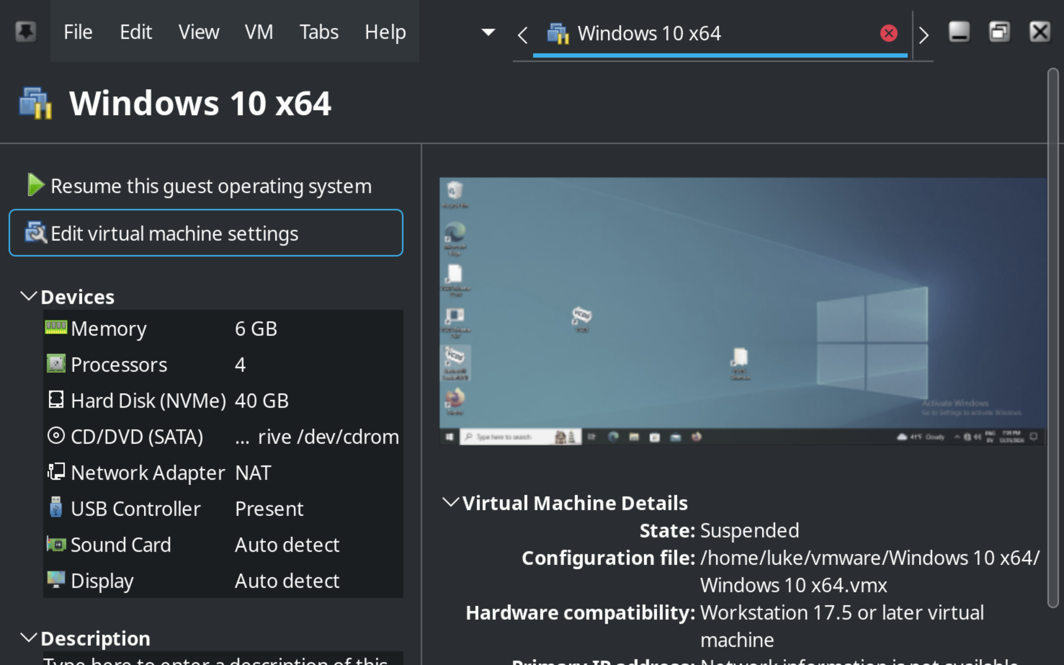1064x665 pixels.
Task: Click the paused VM icon beside the heading
Action: click(x=36, y=103)
